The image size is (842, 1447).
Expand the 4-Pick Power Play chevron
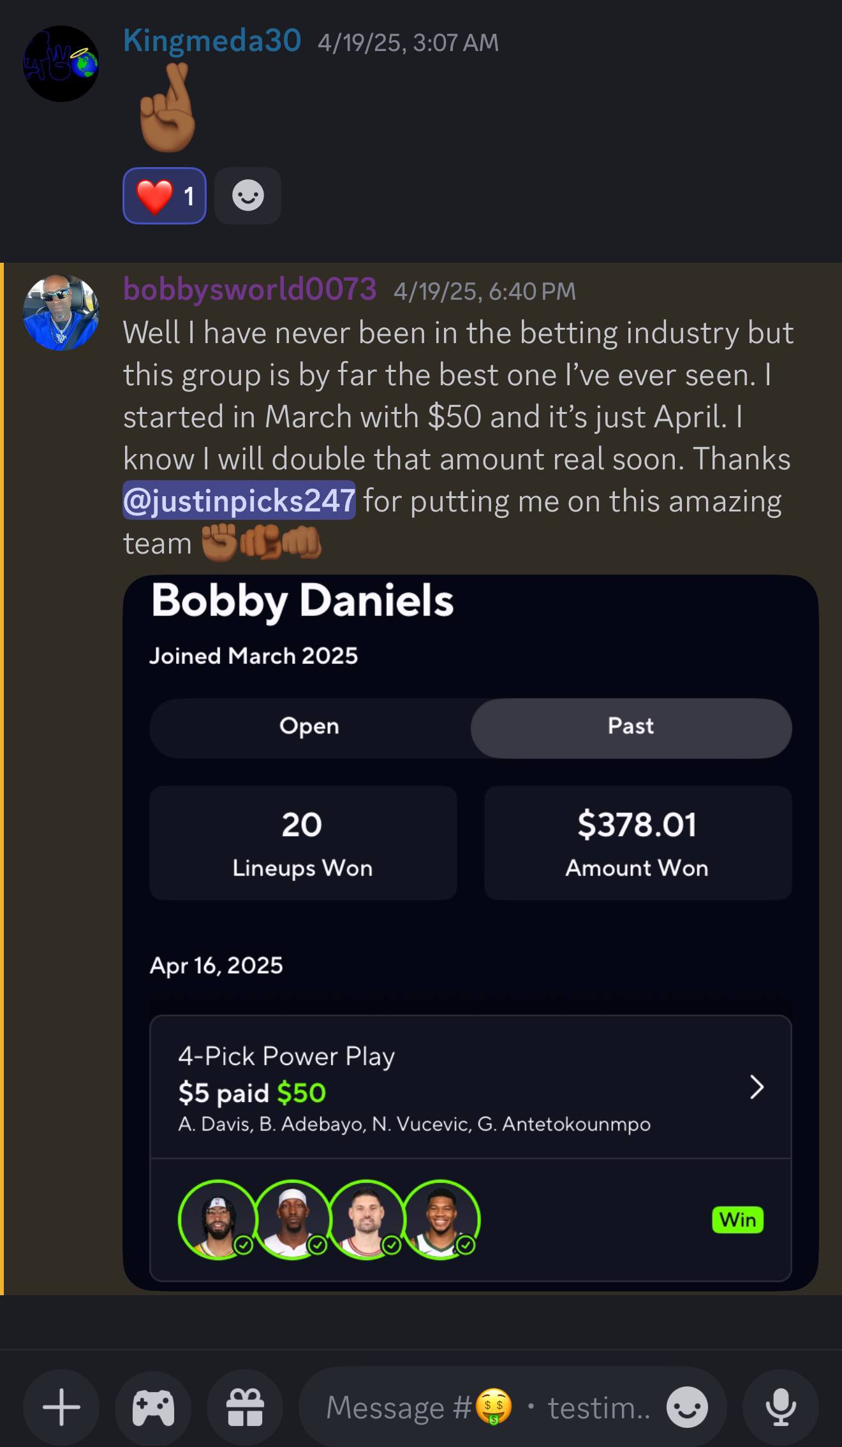pos(757,1087)
